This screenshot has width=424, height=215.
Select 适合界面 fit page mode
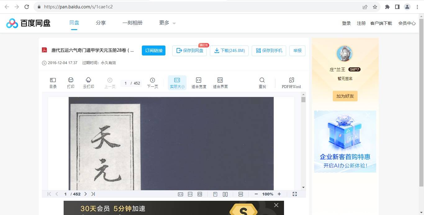tap(220, 83)
